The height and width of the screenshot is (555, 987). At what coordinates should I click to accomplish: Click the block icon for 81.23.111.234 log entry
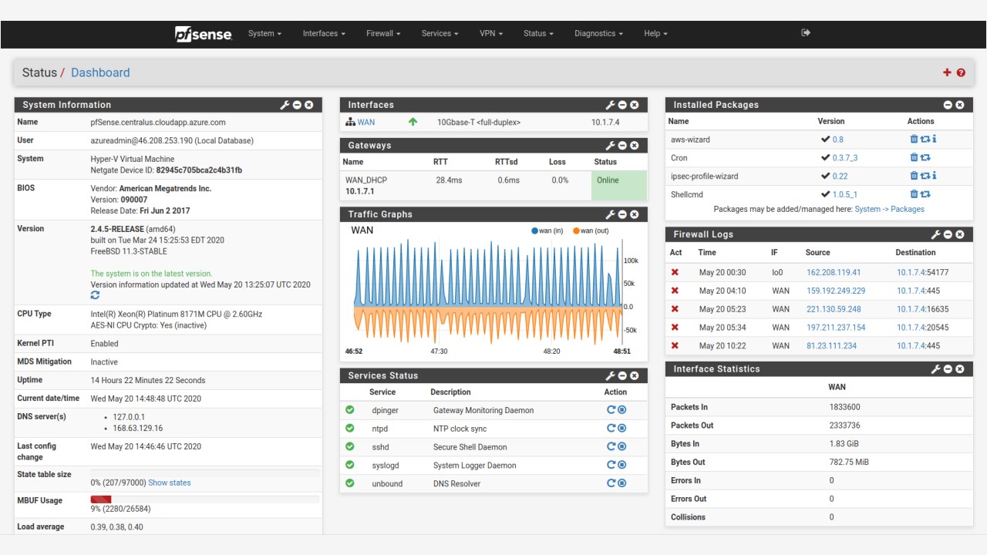click(x=675, y=345)
